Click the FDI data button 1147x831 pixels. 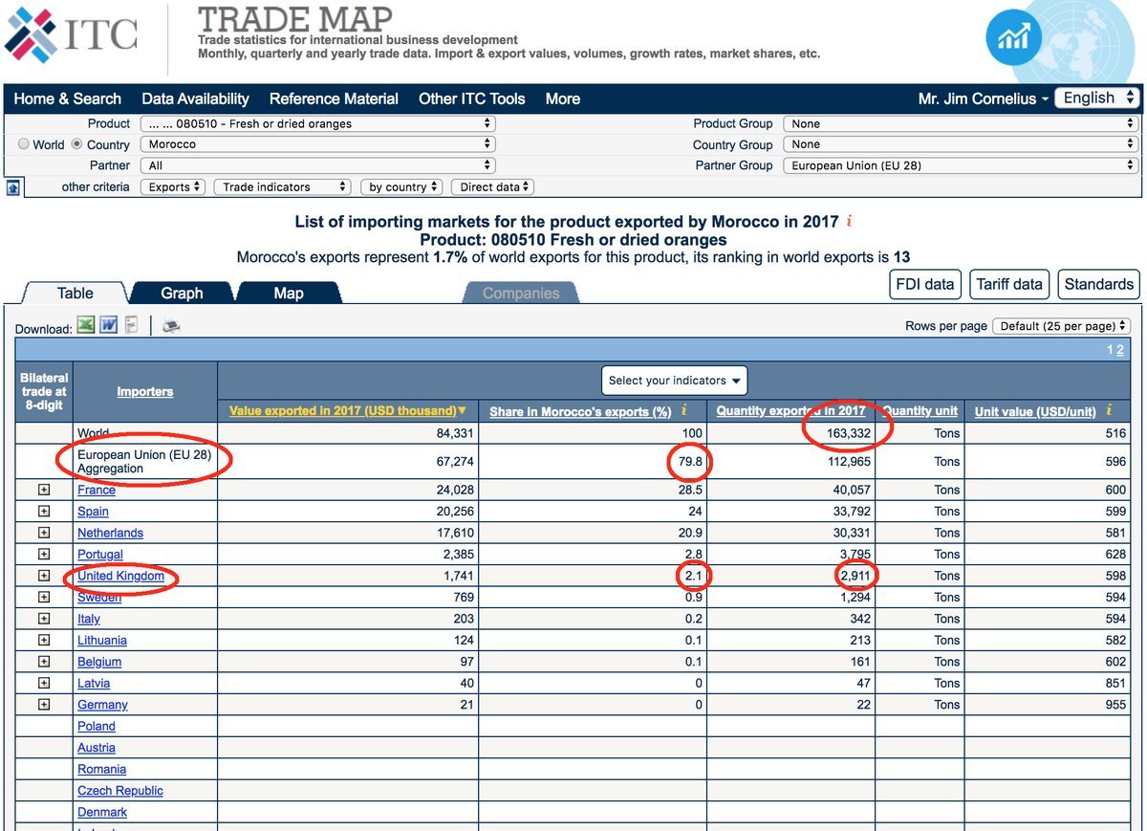pos(924,284)
